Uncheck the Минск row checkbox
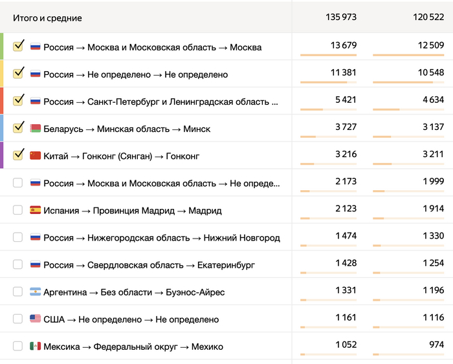Image resolution: width=453 pixels, height=364 pixels. pyautogui.click(x=18, y=128)
